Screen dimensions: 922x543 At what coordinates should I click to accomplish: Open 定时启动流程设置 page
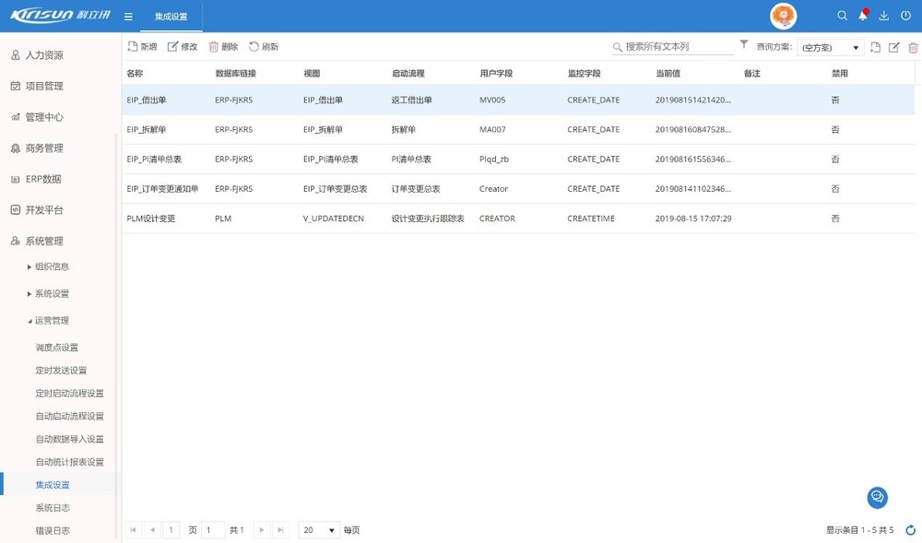[69, 393]
